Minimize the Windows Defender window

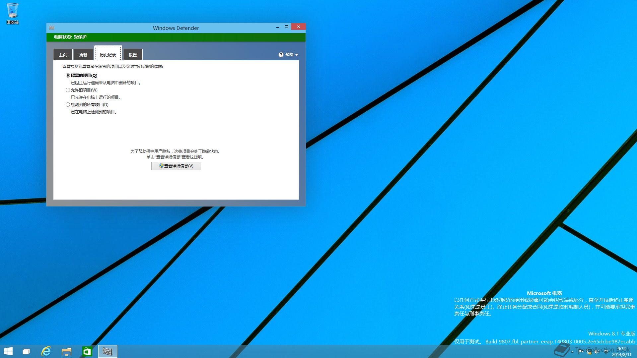tap(277, 27)
